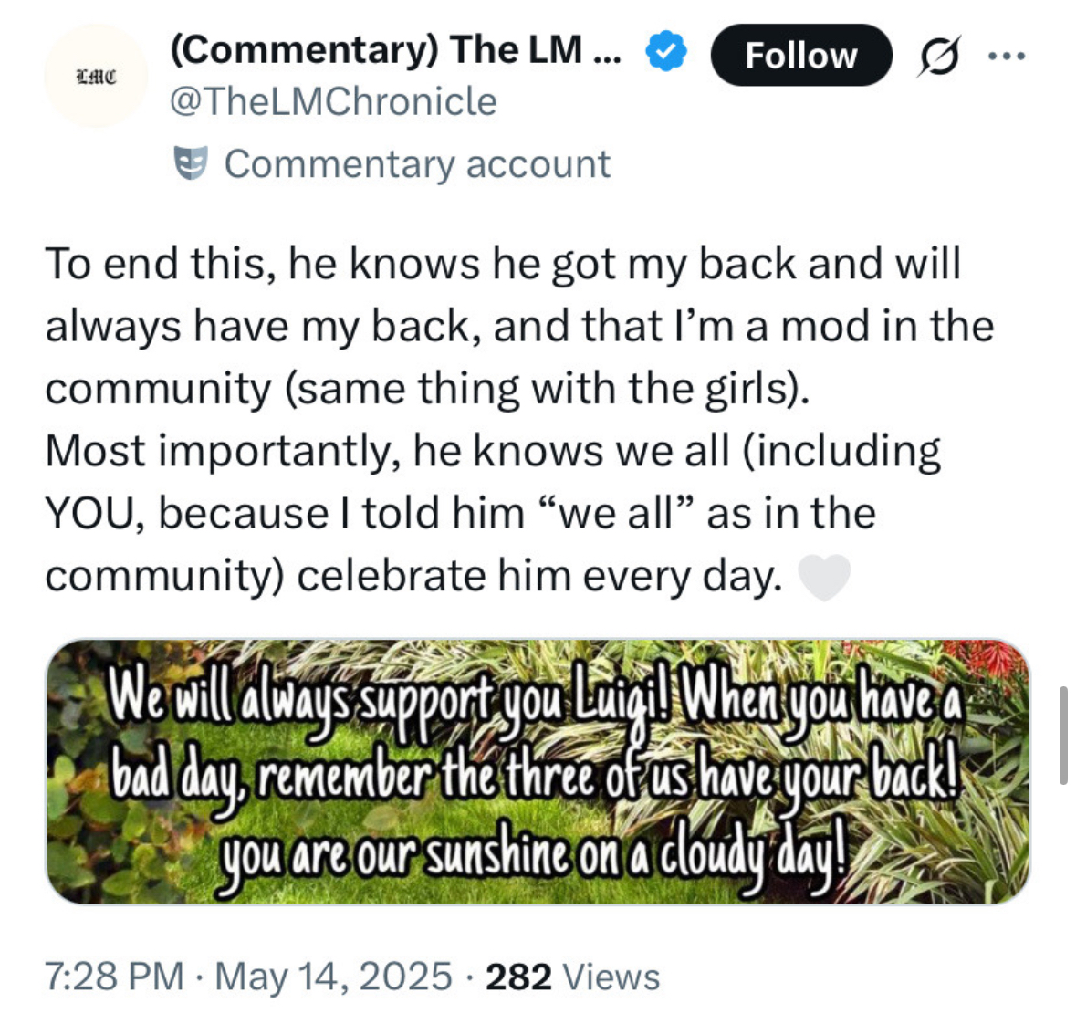
Task: Click the white heart emoji in the post
Action: point(825,577)
